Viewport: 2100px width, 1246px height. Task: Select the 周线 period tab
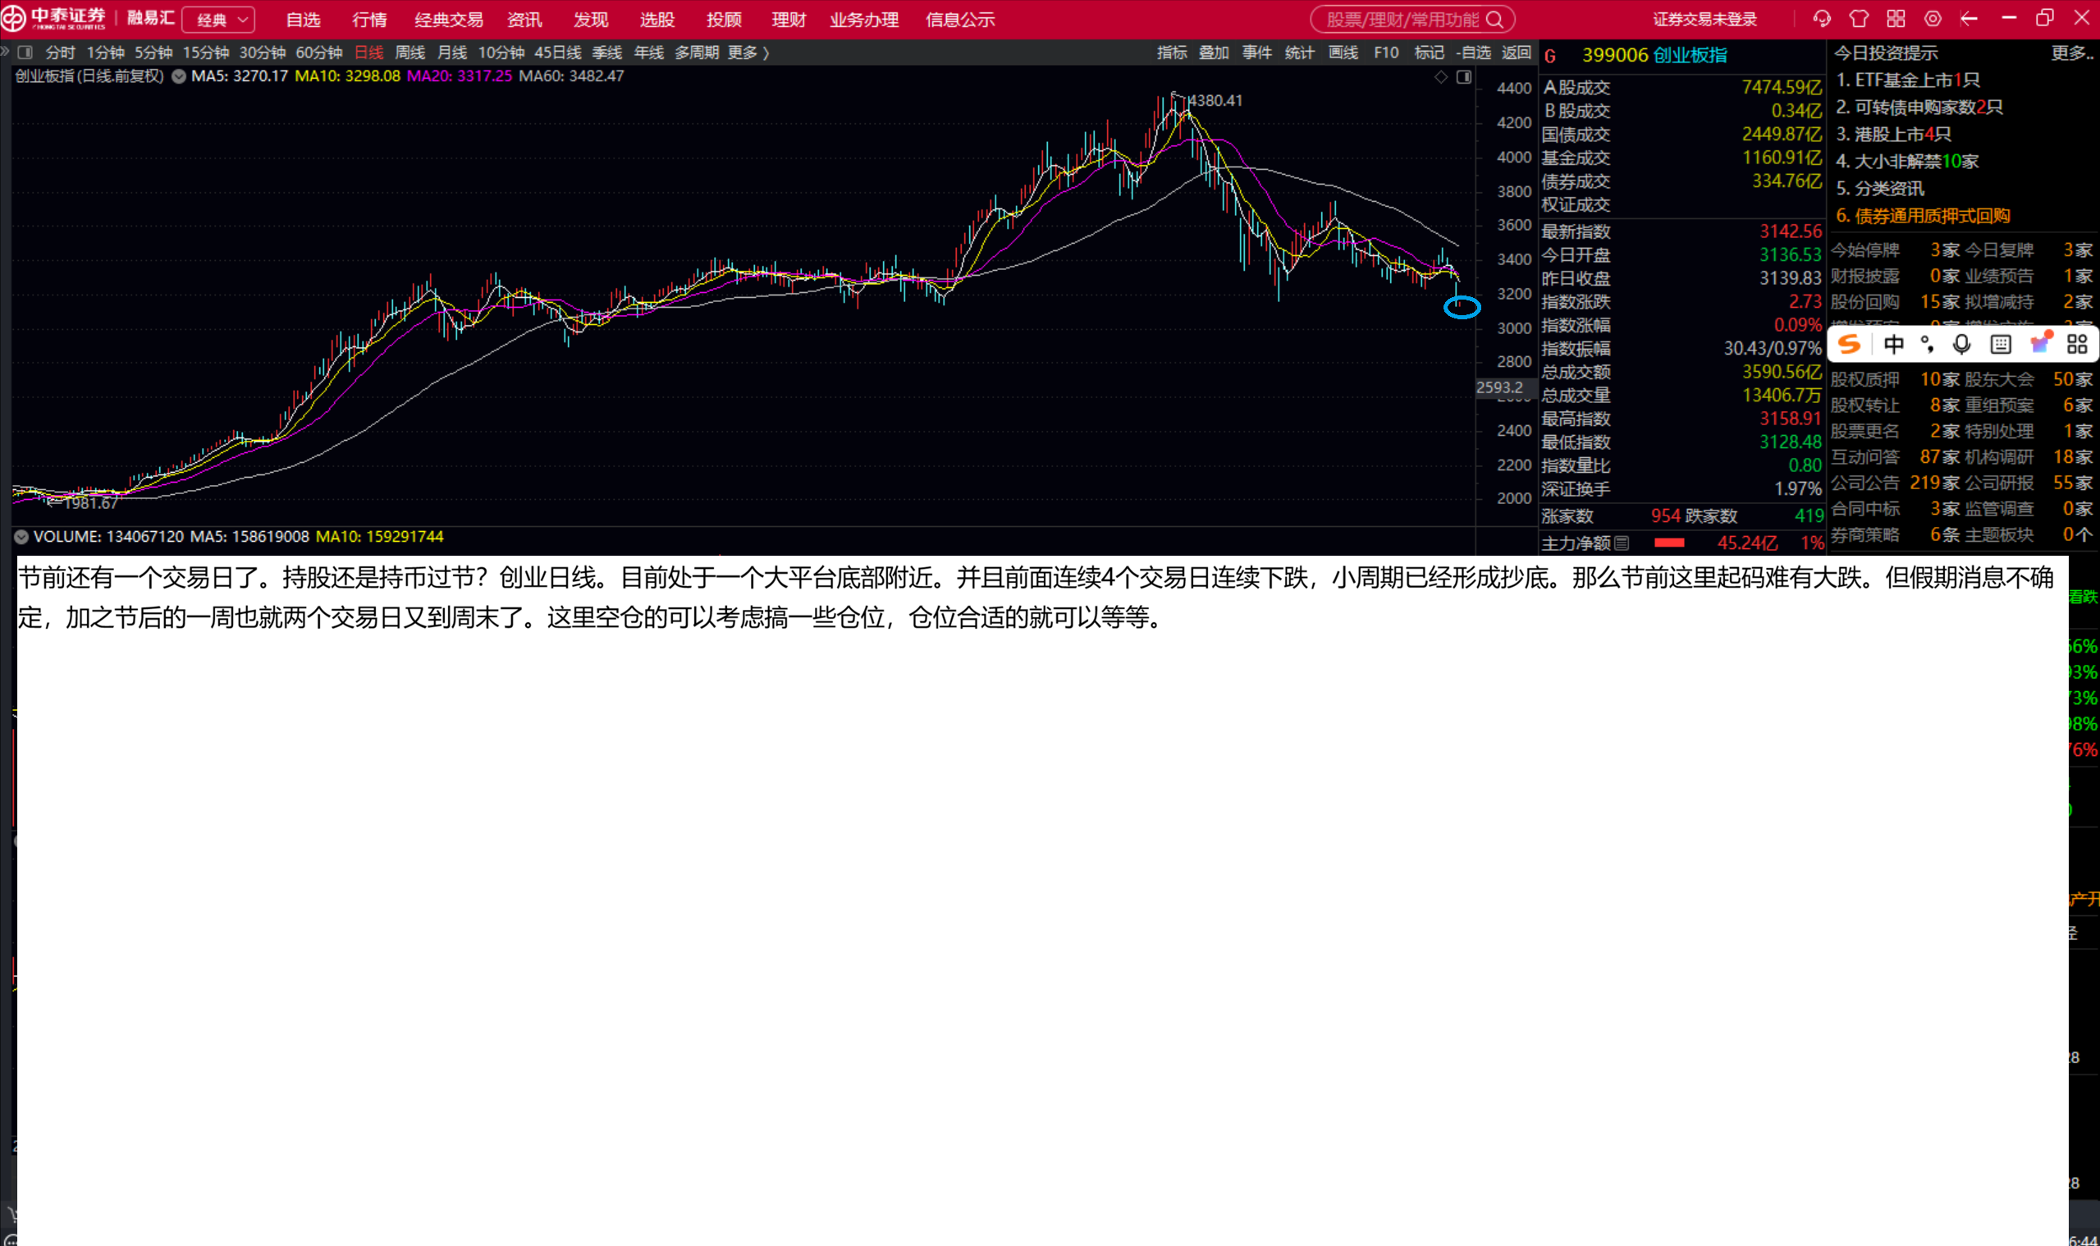tap(409, 52)
